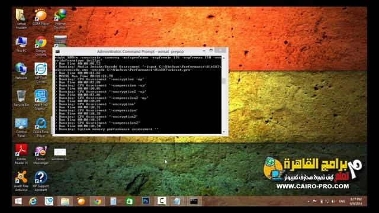
Task: Open the document app icon on the taskbar
Action: point(113,201)
